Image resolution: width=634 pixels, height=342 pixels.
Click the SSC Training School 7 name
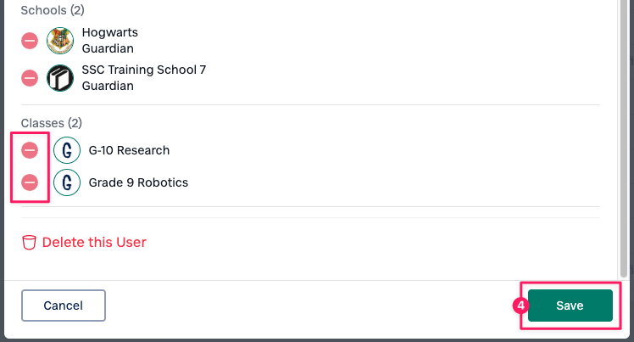click(144, 70)
